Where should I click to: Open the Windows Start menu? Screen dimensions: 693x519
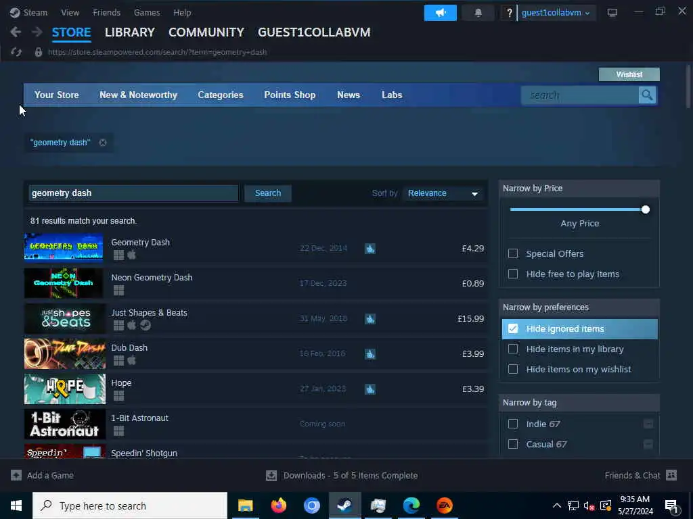[x=16, y=505]
